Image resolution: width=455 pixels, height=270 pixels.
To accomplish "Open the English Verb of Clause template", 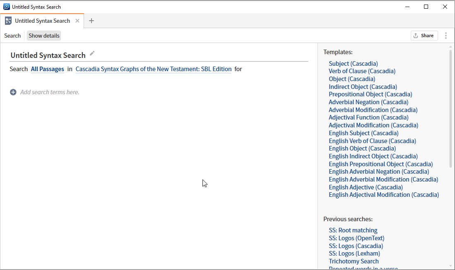I will (372, 141).
